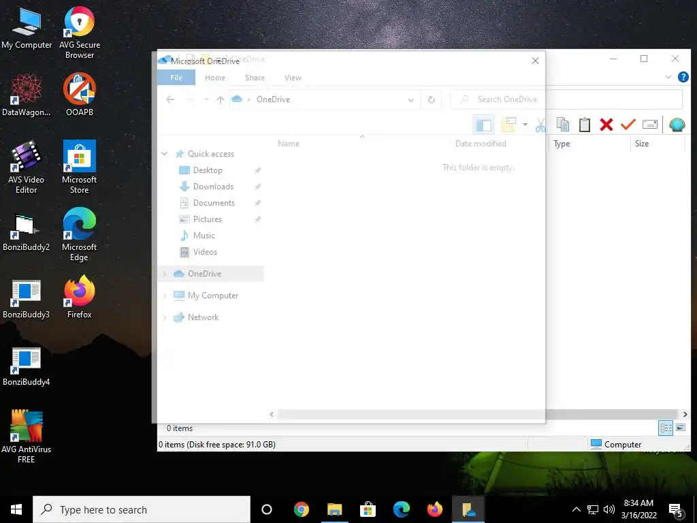Screen dimensions: 697x523
Task: Open the dropdown arrow beside the folder toolbar icon
Action: click(525, 125)
